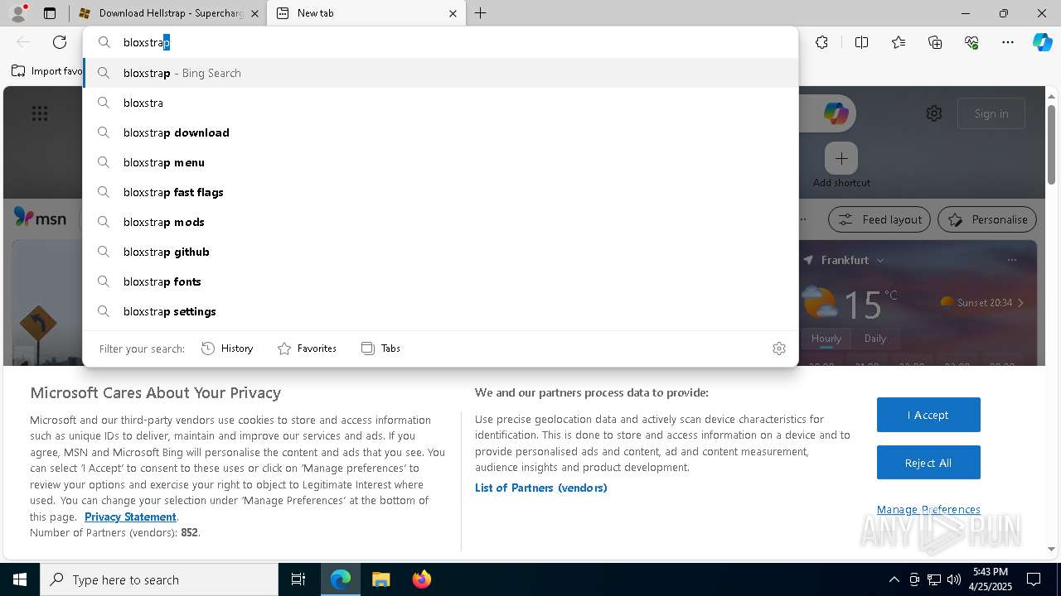Select 'bloxstrap - Bing Search' suggestion
1061x596 pixels.
[441, 73]
